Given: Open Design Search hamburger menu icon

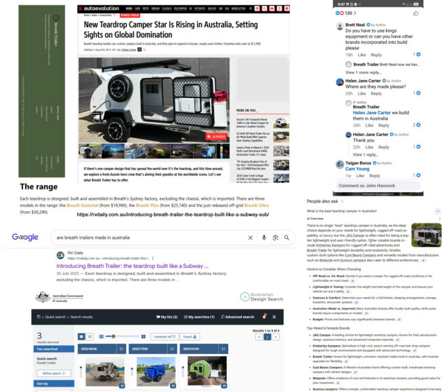Looking at the screenshot, I should coord(274,317).
